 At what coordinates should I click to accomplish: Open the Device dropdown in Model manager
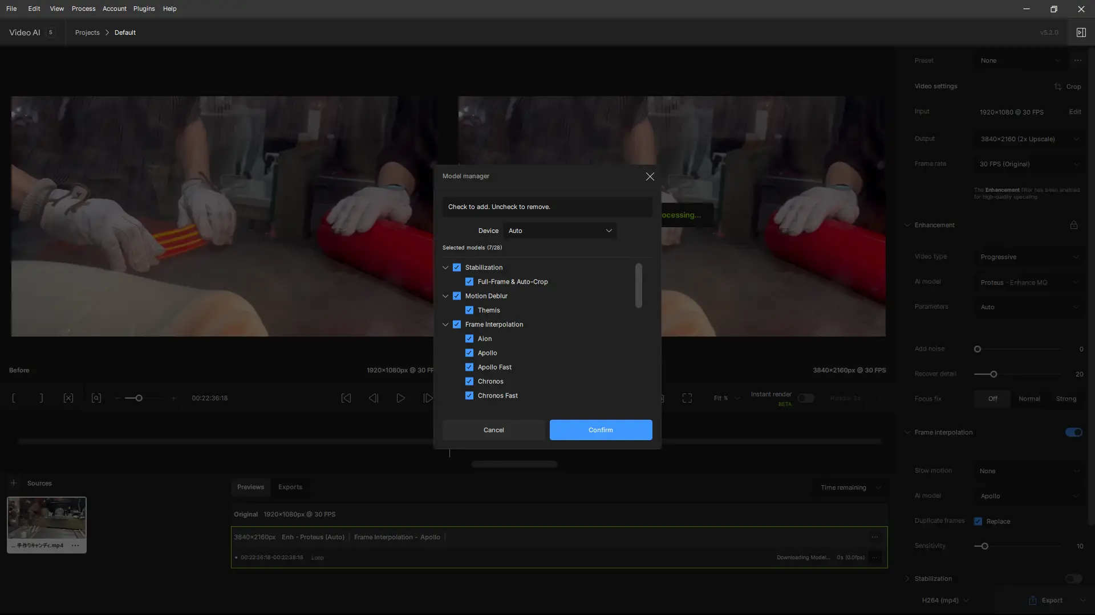(x=560, y=231)
